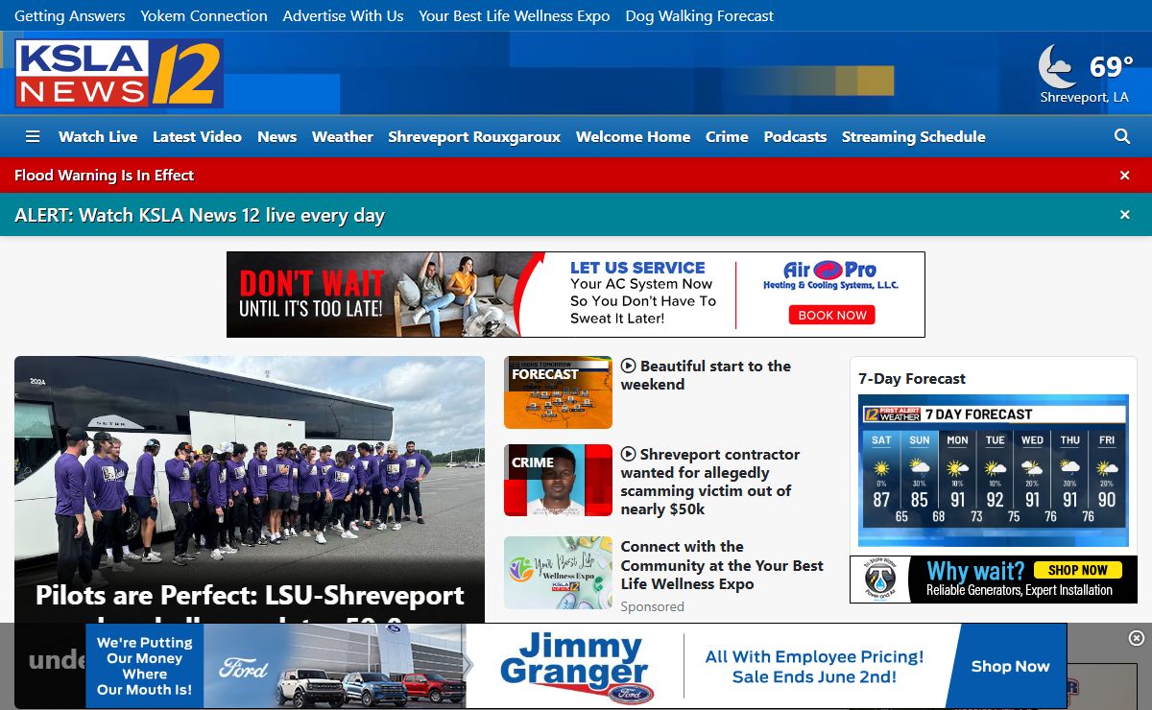Screen dimensions: 1152x710
Task: Open the Shreveport Rouxgaroux section
Action: 474,136
